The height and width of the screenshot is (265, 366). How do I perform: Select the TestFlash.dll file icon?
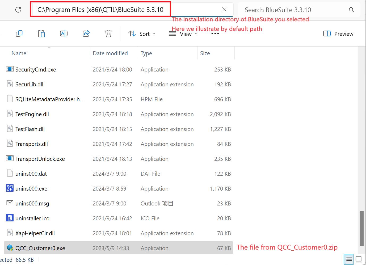pos(10,129)
